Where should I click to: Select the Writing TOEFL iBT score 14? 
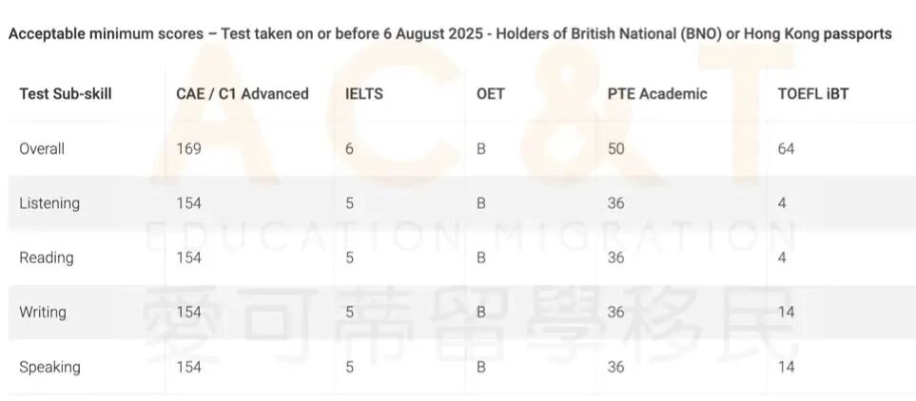(x=785, y=313)
